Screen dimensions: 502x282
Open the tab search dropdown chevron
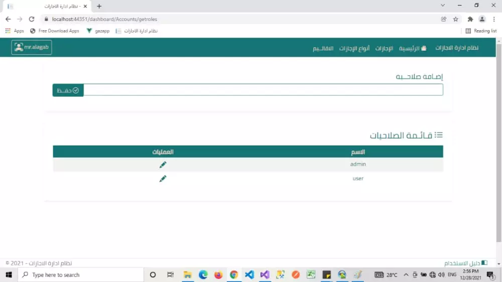443,6
